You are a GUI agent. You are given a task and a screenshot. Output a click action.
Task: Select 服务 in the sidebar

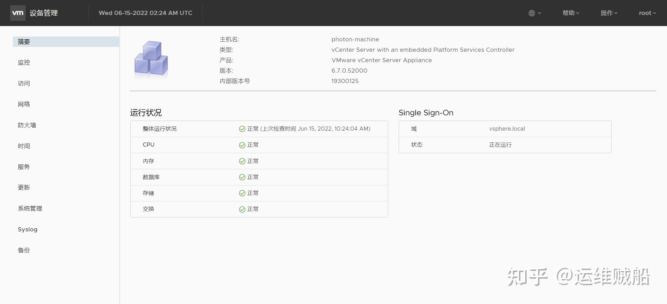pos(24,167)
